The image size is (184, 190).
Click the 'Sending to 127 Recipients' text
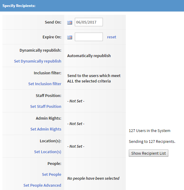coord(152,141)
